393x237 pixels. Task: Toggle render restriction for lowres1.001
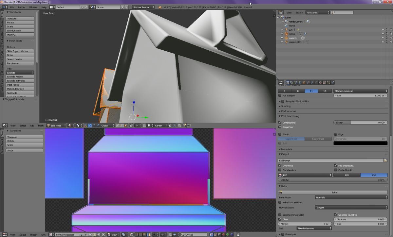coord(391,42)
